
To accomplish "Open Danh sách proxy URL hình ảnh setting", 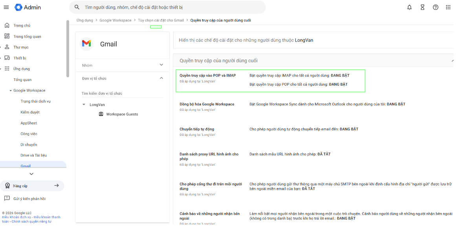I will tap(209, 156).
